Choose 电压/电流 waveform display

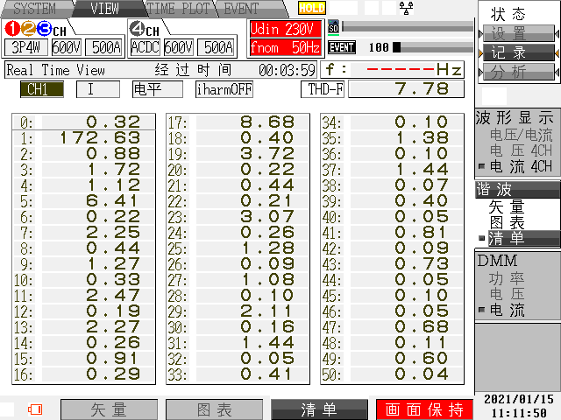[x=521, y=135]
